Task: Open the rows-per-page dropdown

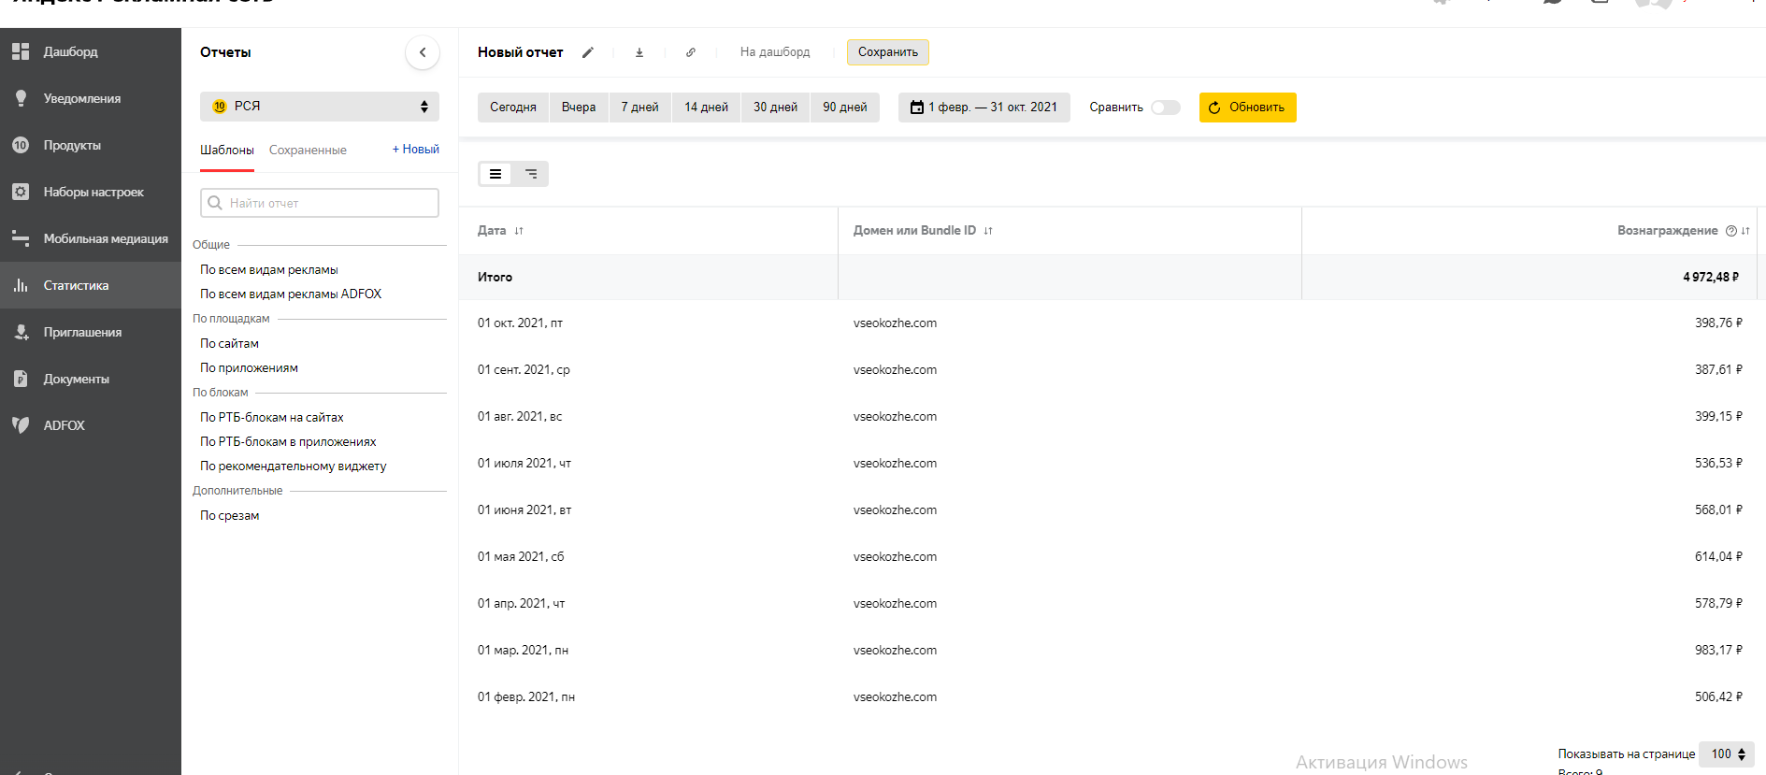Action: tap(1728, 754)
